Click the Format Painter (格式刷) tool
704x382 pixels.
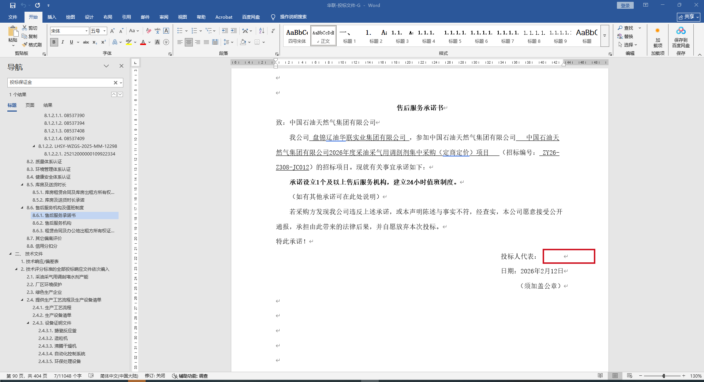(32, 45)
